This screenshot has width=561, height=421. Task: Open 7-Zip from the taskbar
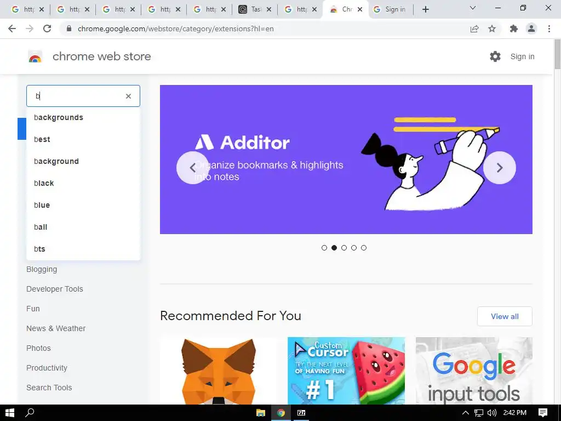pyautogui.click(x=301, y=413)
